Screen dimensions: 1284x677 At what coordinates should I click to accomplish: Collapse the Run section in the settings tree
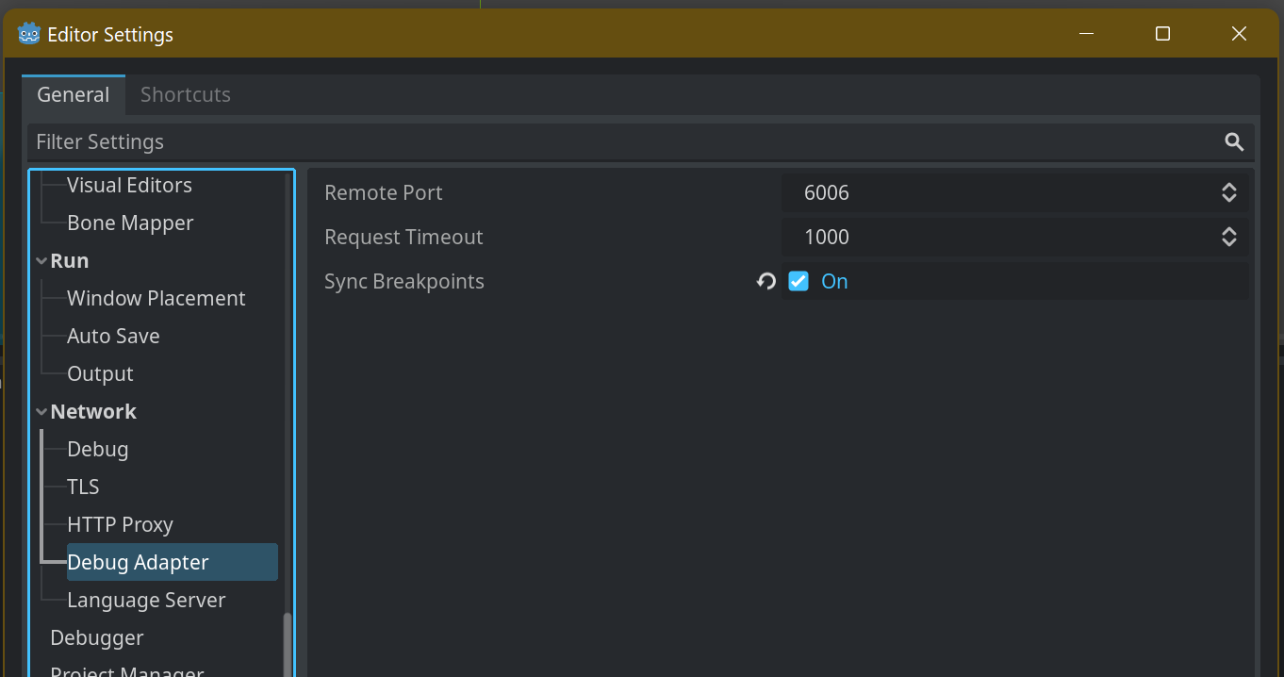coord(41,260)
